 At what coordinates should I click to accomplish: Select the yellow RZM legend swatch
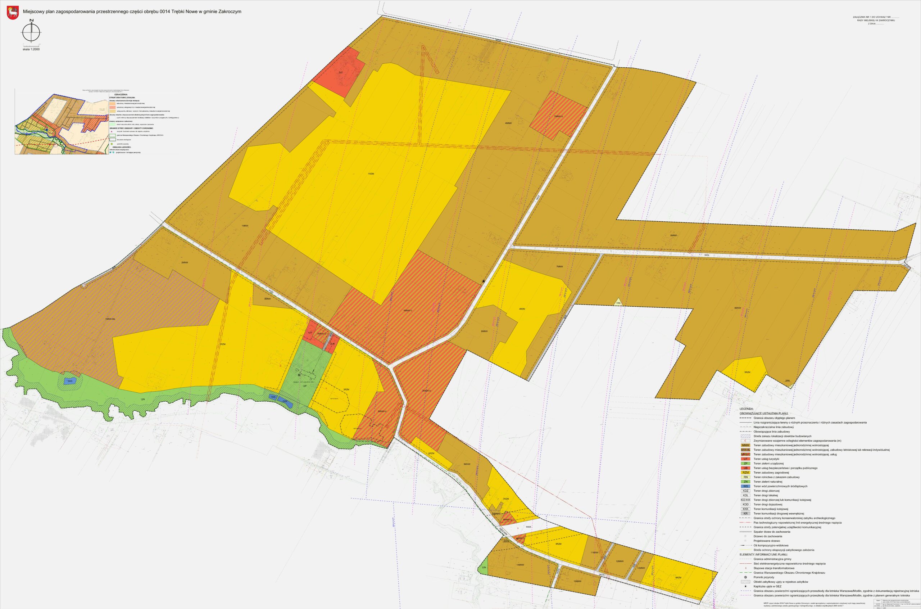click(745, 473)
